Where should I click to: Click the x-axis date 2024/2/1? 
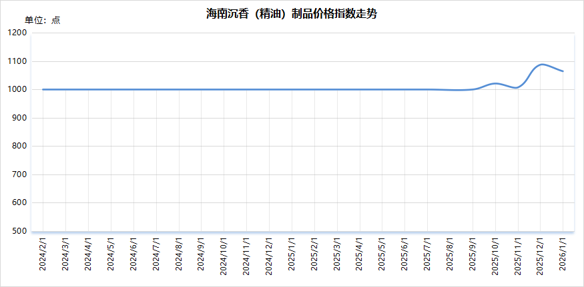point(43,254)
